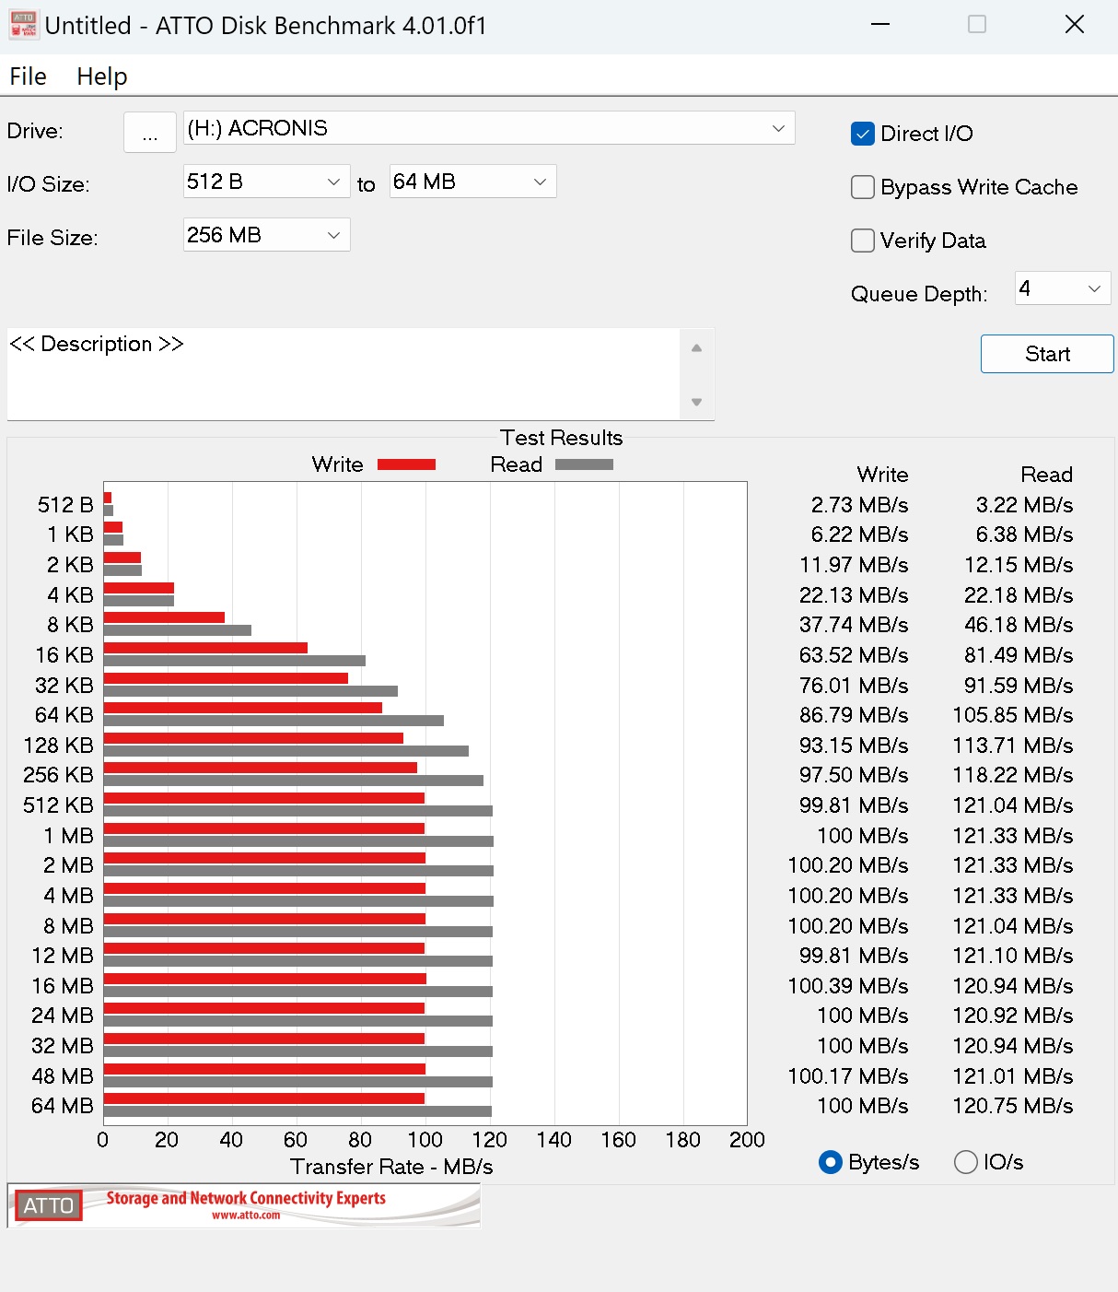Select the Bytes/s radio button
1118x1292 pixels.
pos(832,1162)
